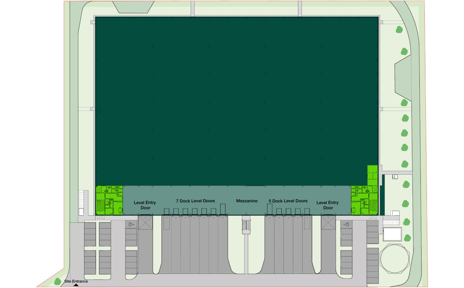The height and width of the screenshot is (288, 464).
Task: Click the tree at the site entrance corner
Action: coord(58,282)
